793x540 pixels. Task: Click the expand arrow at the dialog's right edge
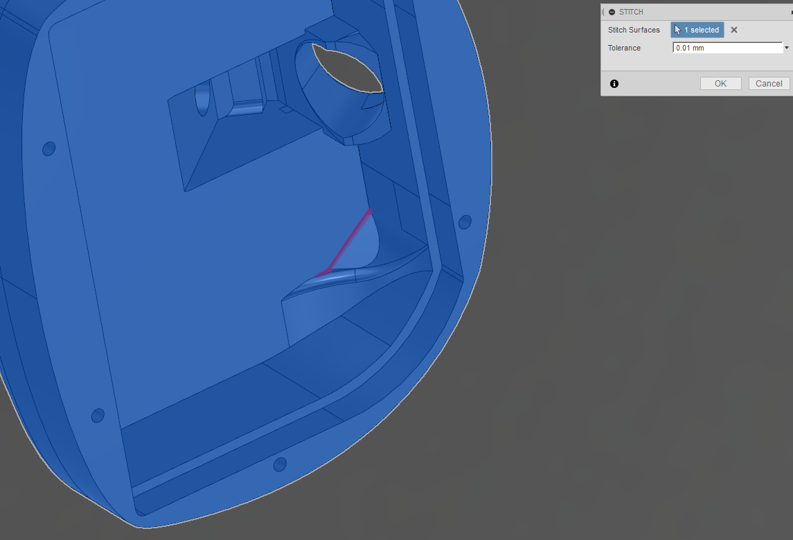tap(790, 12)
